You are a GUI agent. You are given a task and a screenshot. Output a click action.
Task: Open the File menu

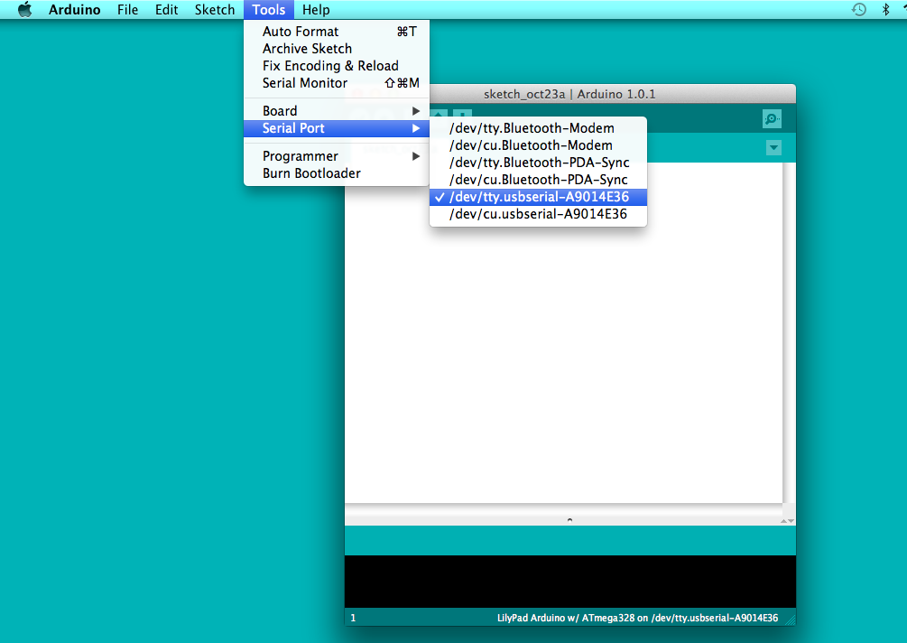click(x=127, y=10)
